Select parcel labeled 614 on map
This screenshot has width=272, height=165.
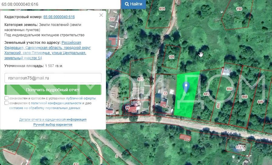pos(162,9)
